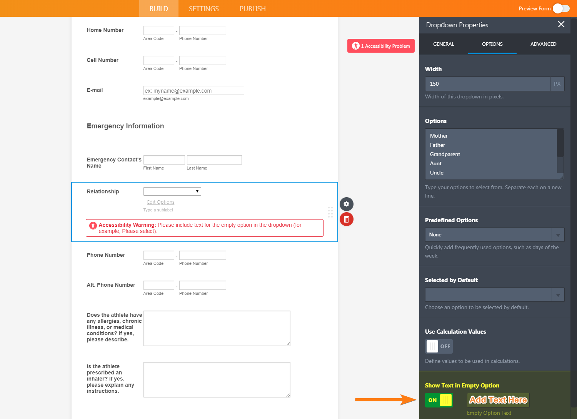Select 'Aunt' in the options list
The image size is (577, 419).
[x=436, y=163]
